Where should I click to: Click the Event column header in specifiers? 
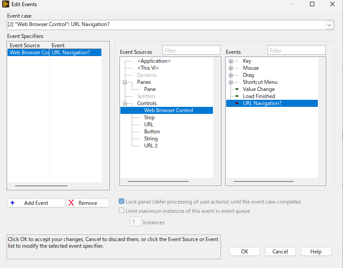tap(75, 45)
